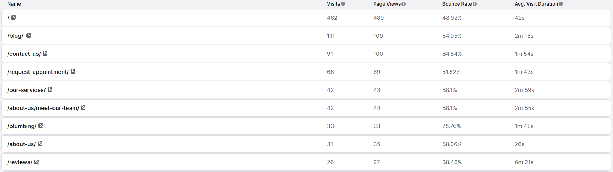Open external link icon for /about-us/meet-our-team/
Screen dimensions: 613x172
83,108
